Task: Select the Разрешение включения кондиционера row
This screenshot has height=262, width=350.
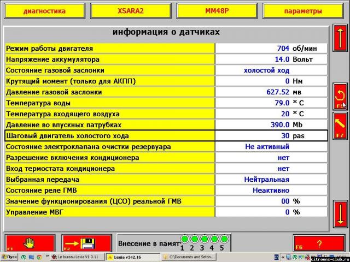Action: [166, 158]
